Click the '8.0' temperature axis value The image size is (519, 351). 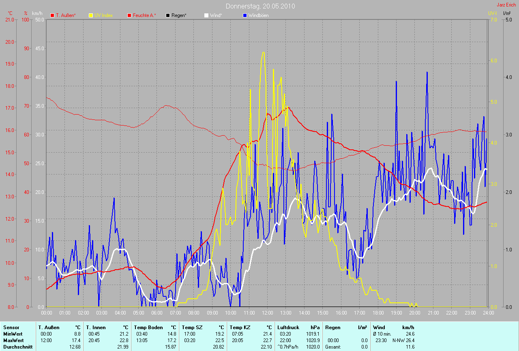coord(11,307)
